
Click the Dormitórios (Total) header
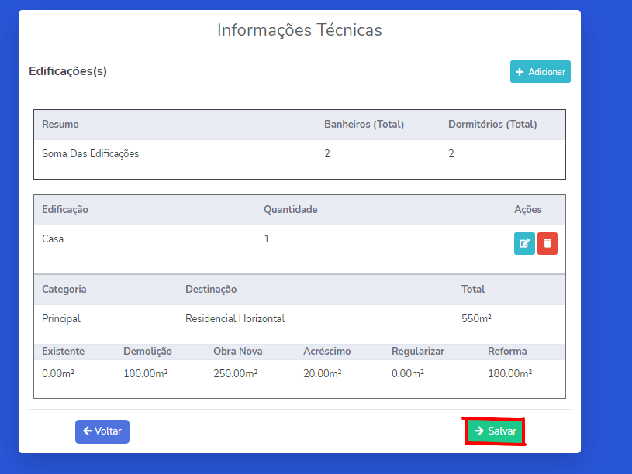pyautogui.click(x=492, y=125)
